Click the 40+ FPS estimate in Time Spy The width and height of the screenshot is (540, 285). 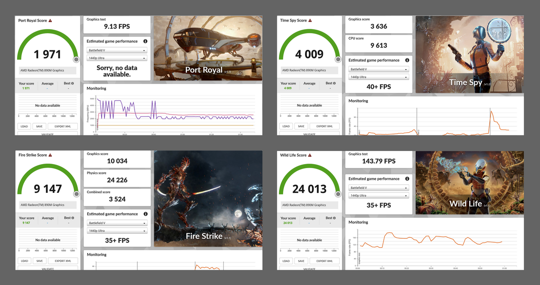point(379,87)
